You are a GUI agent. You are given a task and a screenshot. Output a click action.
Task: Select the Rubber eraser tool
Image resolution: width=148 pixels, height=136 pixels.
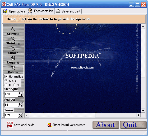[13, 70]
